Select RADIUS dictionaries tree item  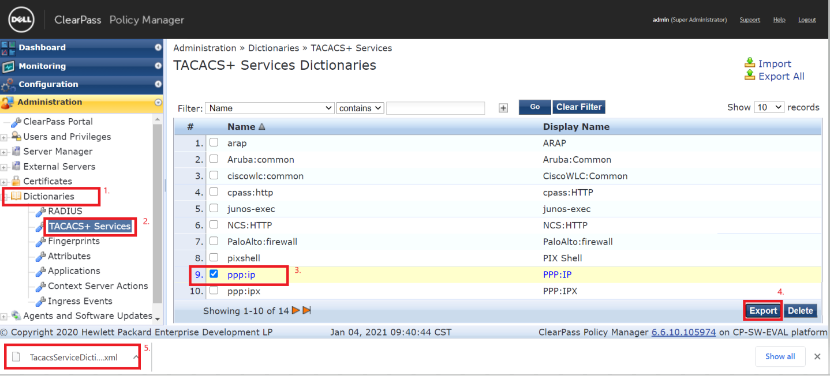(x=65, y=211)
